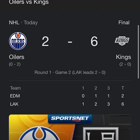Screen dimensions: 140x140
Task: Click the vertical scrollbar on the right
Action: pos(138,52)
